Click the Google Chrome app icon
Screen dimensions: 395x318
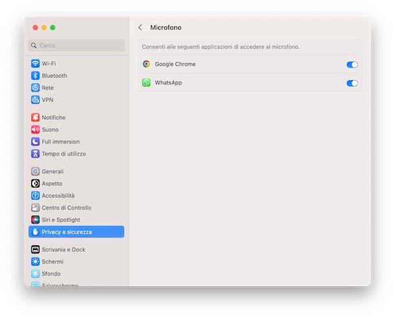146,64
